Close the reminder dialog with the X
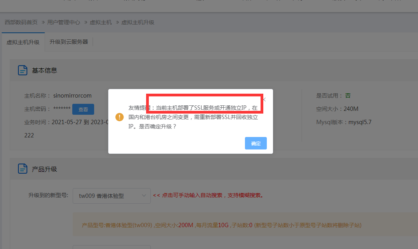Viewport: 418px width, 249px height. (264, 100)
